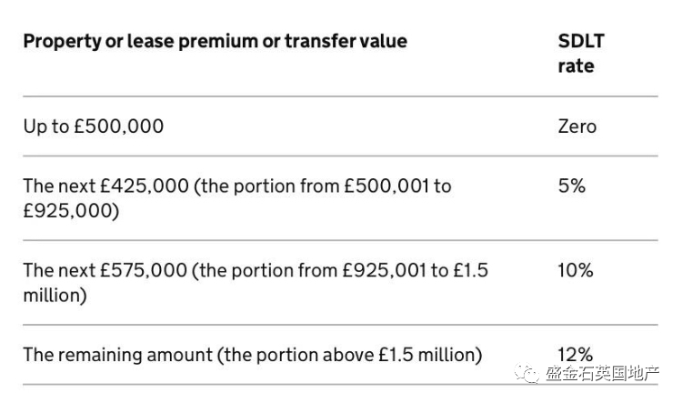Click '£1.5' at end of third row
This screenshot has width=682, height=403.
(x=471, y=270)
